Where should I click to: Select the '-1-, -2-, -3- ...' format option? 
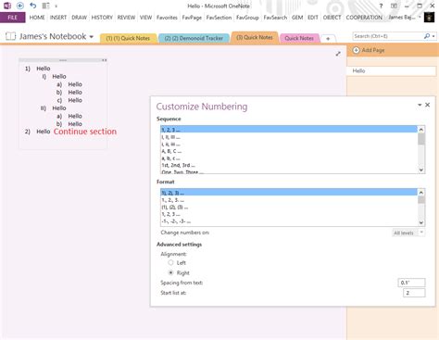[289, 221]
